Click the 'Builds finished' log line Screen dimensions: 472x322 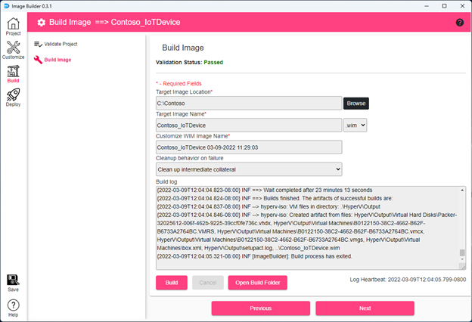pyautogui.click(x=275, y=198)
